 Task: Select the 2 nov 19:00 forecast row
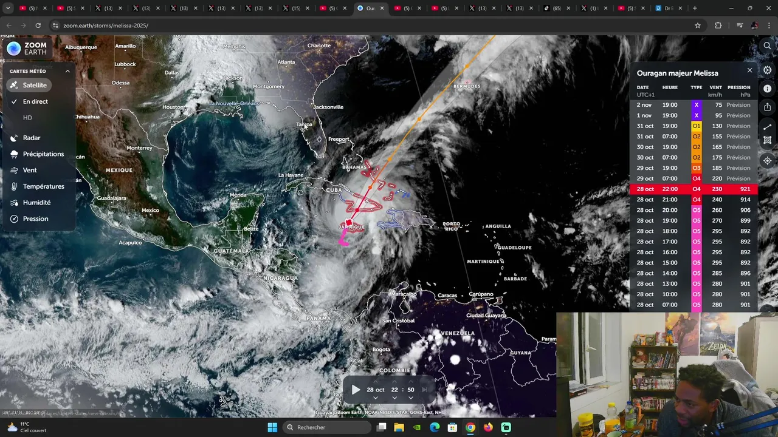coord(694,105)
